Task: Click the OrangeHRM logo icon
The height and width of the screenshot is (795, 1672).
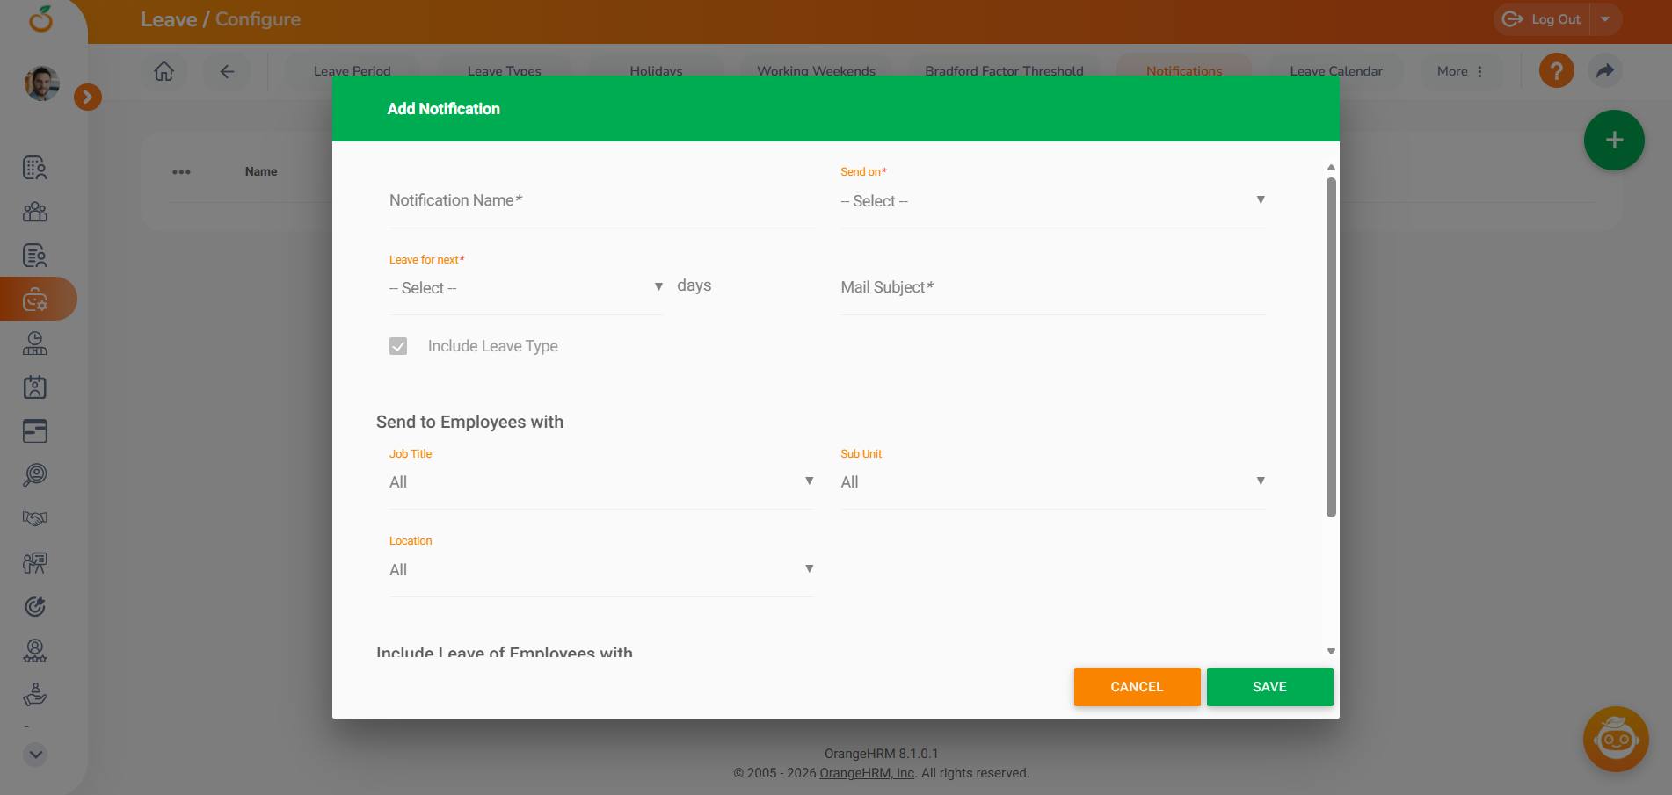Action: coord(40,18)
